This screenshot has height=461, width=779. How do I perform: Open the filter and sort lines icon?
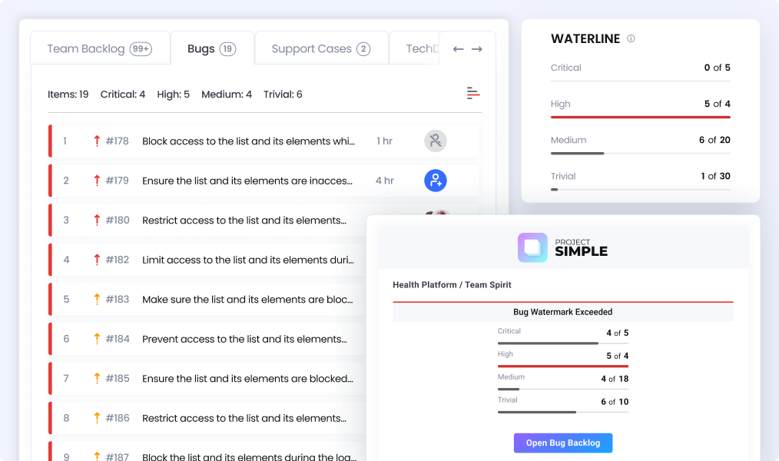[x=473, y=94]
